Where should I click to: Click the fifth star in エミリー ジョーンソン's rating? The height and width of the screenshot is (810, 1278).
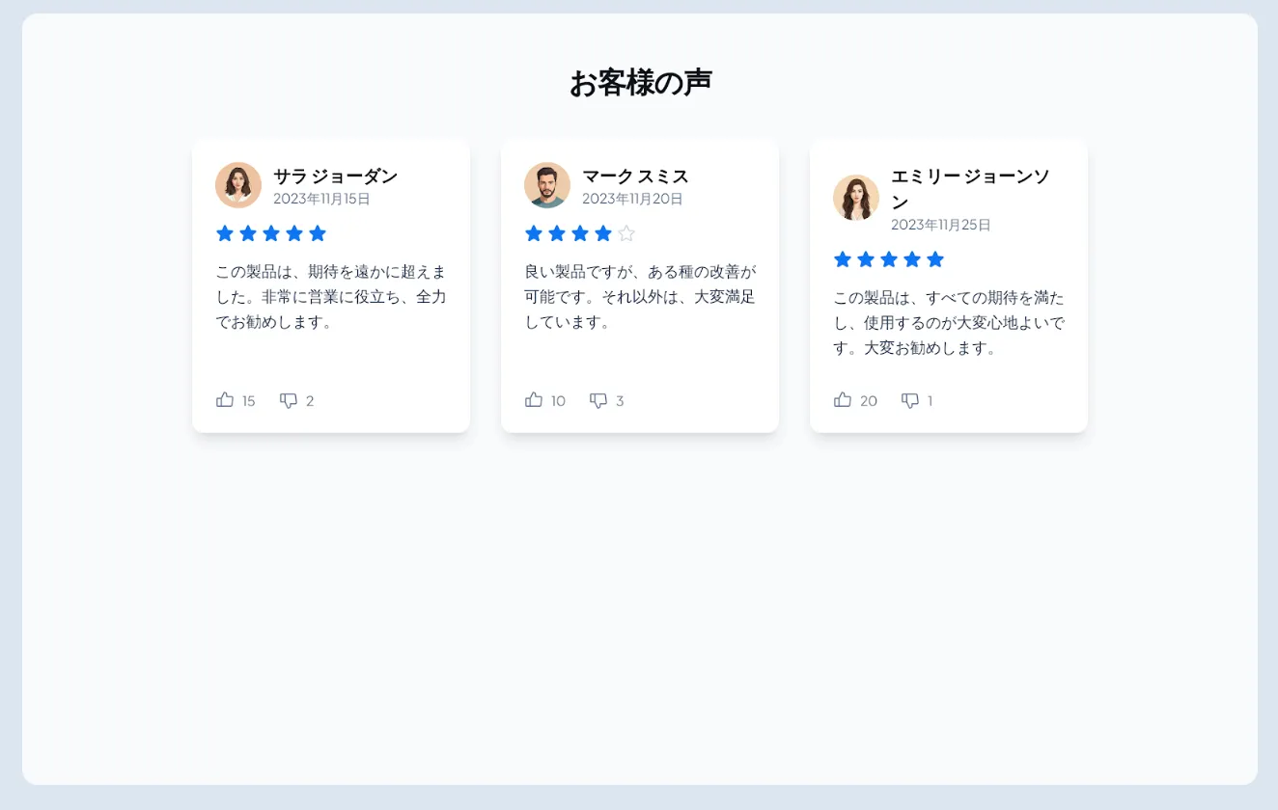pyautogui.click(x=935, y=259)
